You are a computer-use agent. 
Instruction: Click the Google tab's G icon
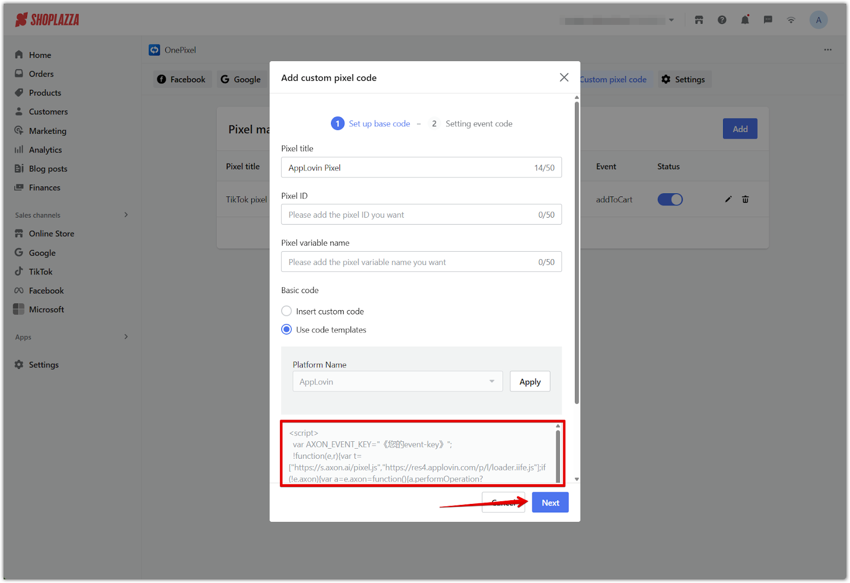click(x=225, y=79)
